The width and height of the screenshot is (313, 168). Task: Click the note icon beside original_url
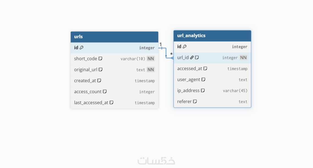tap(100, 69)
